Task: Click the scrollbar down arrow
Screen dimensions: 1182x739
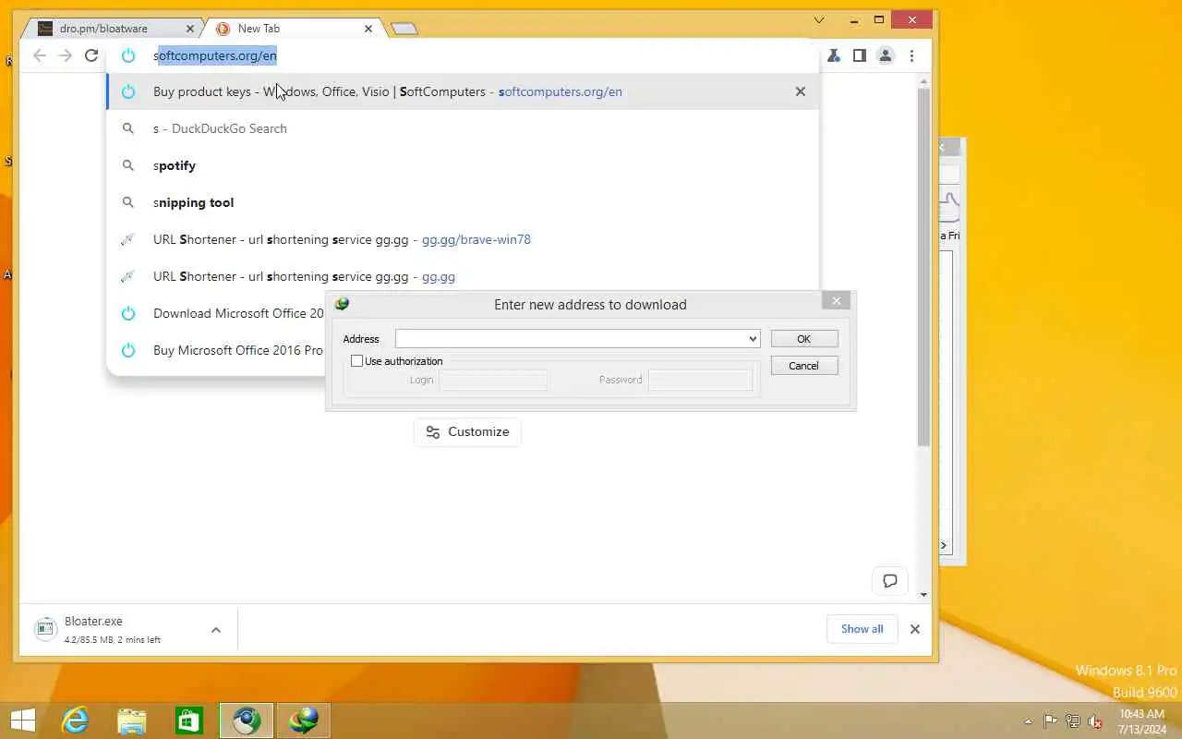Action: [x=923, y=595]
